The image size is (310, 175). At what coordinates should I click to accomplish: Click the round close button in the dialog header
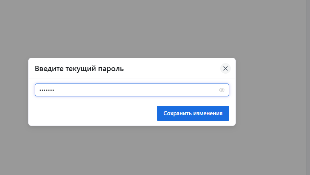(226, 68)
